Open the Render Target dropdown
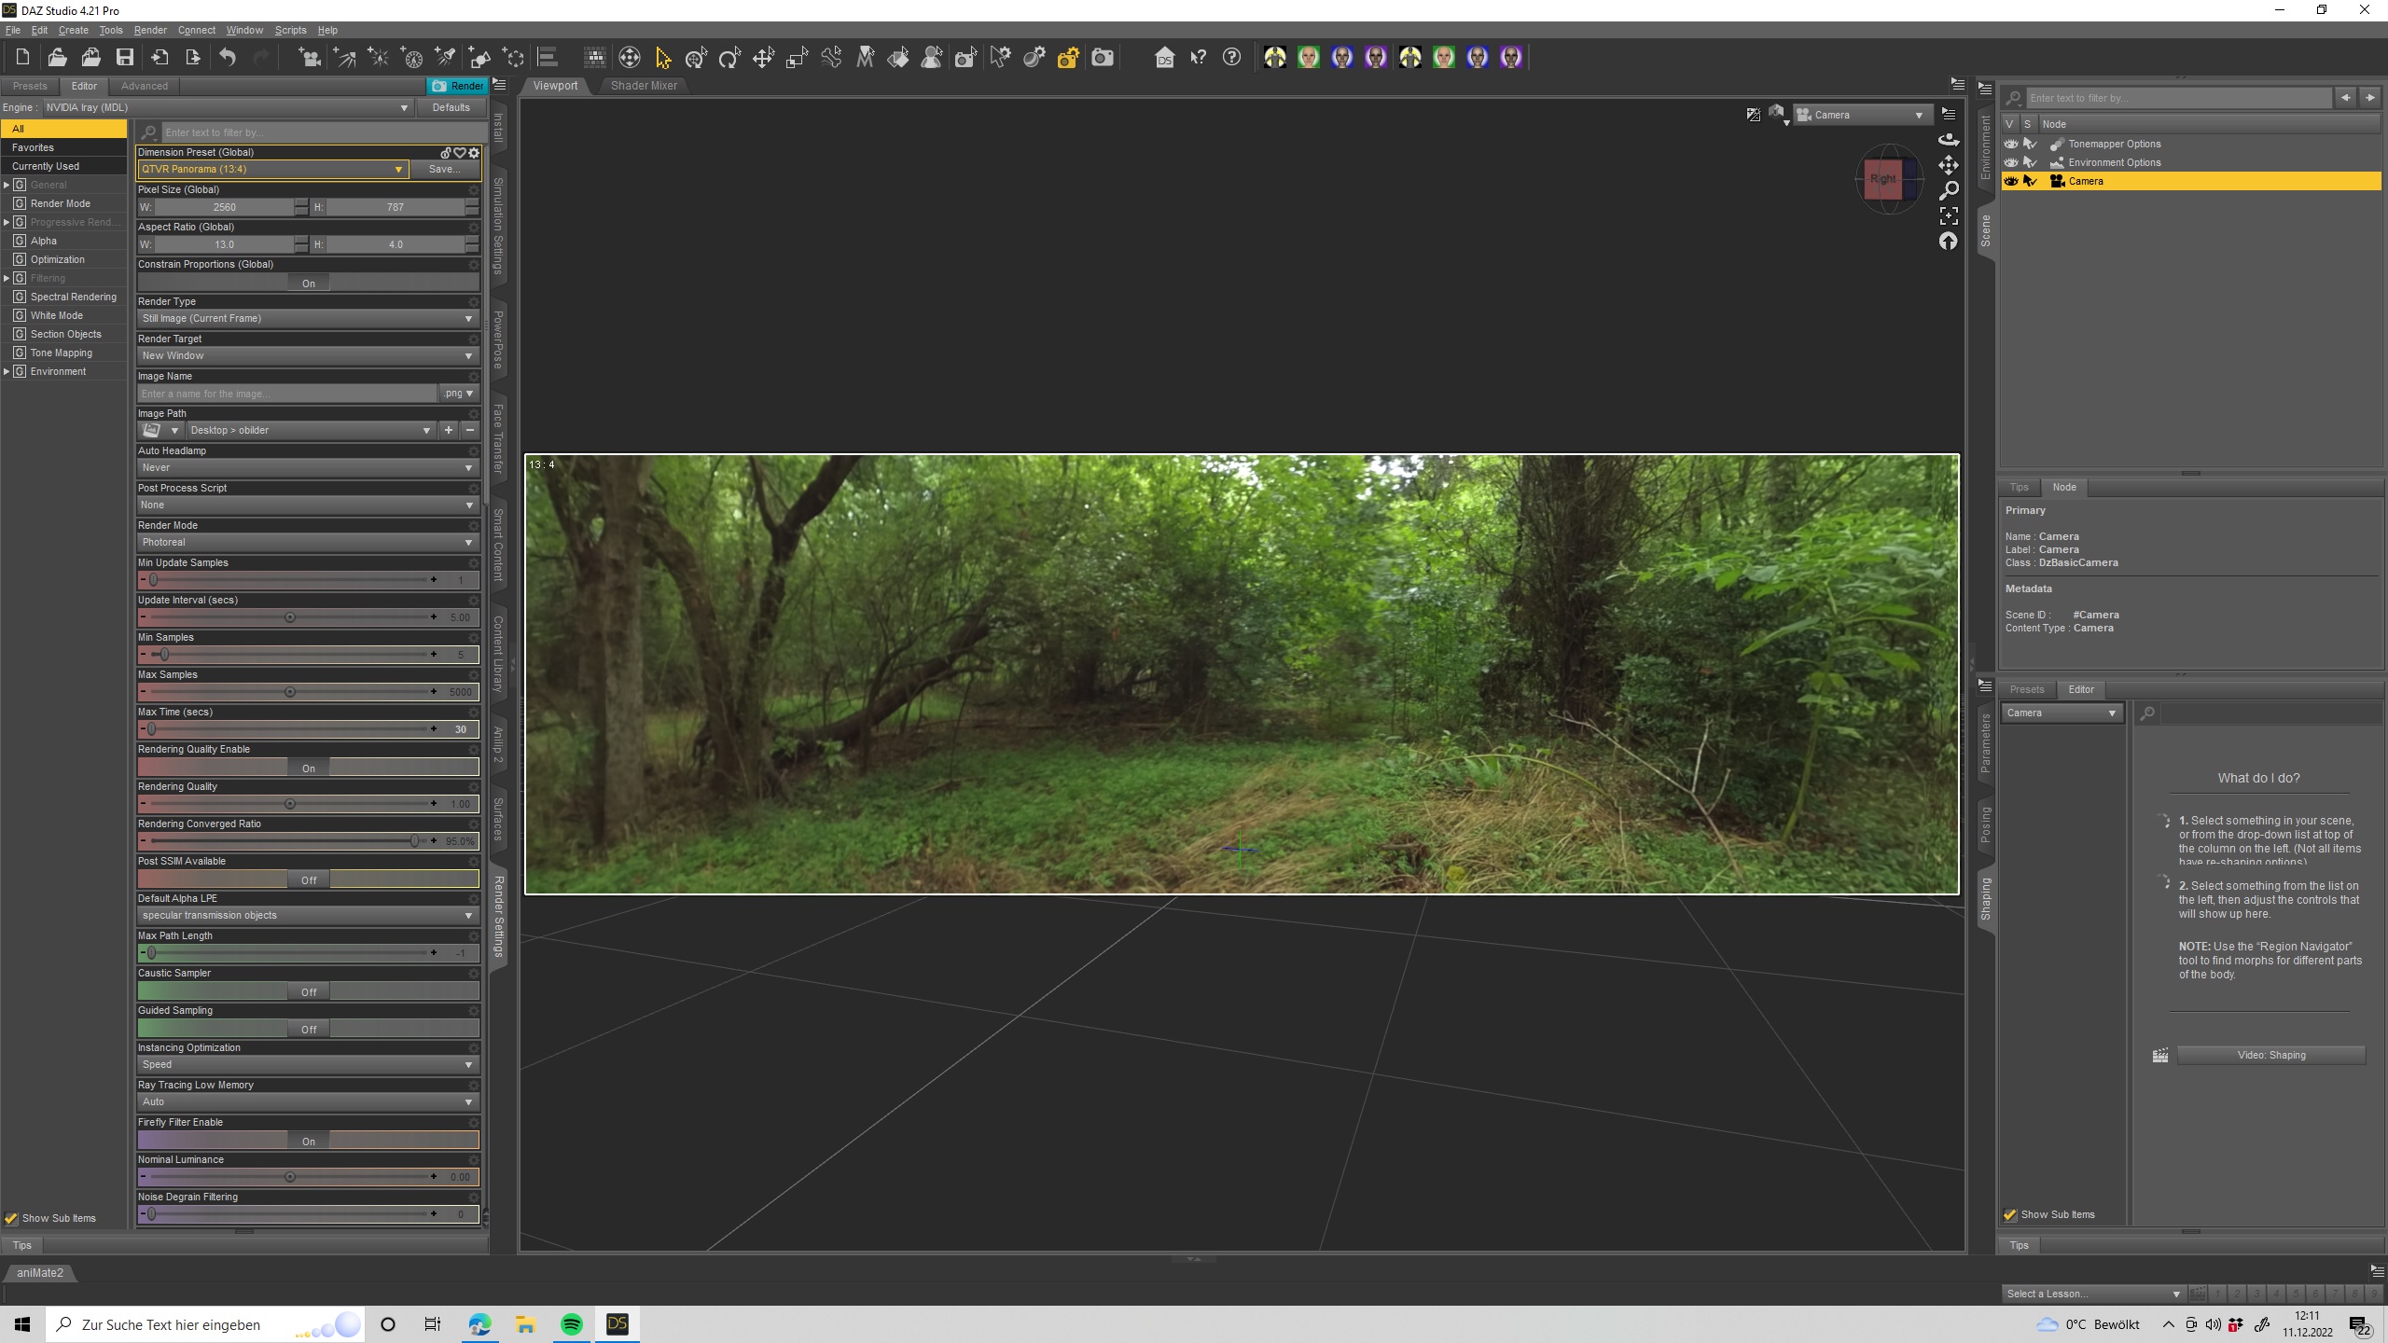The image size is (2388, 1343). [x=308, y=356]
